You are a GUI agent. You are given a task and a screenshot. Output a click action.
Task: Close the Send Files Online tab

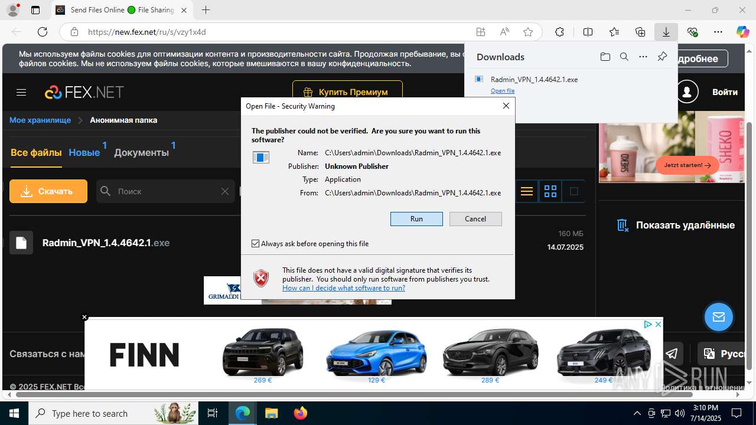click(x=184, y=10)
